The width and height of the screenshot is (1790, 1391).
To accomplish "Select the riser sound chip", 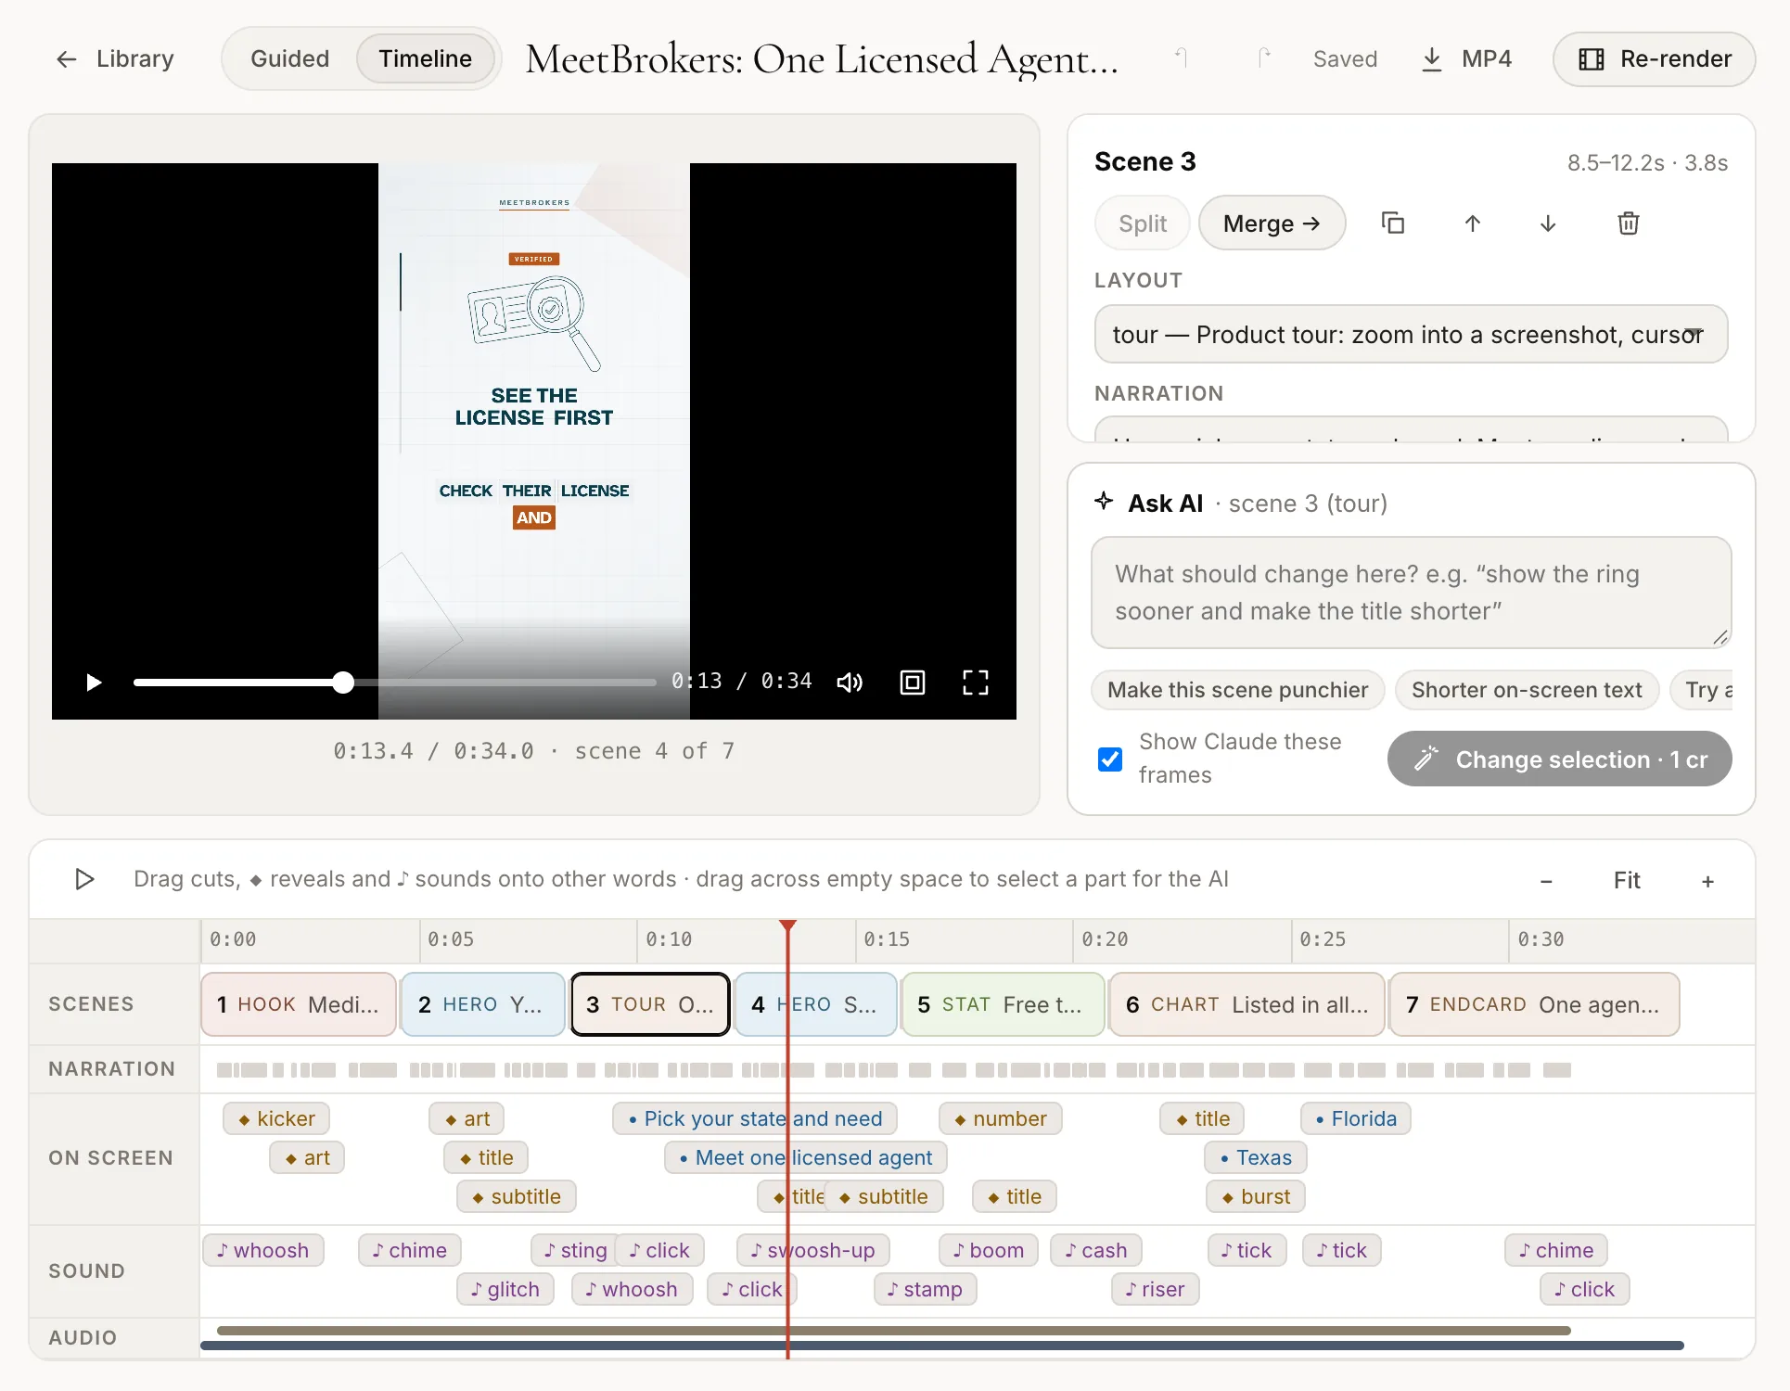I will (1156, 1289).
